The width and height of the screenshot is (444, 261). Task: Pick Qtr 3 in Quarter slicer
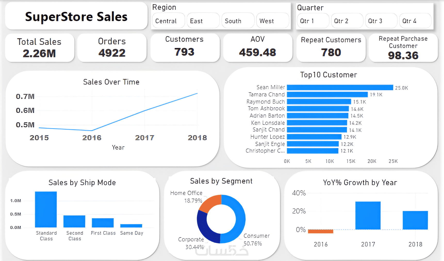(381, 21)
